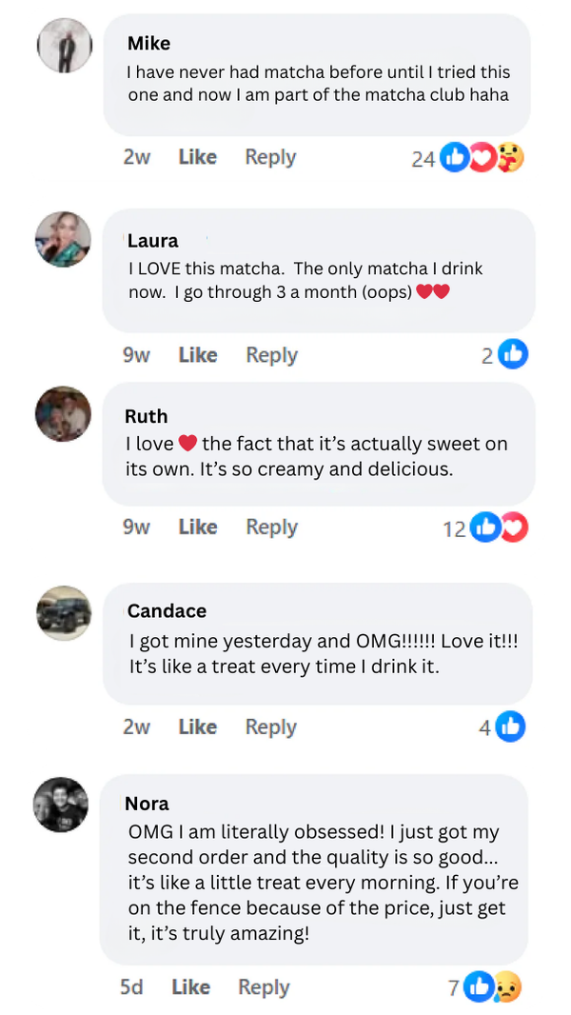571x1015 pixels.
Task: Open Laura's profile picture
Action: [x=63, y=240]
